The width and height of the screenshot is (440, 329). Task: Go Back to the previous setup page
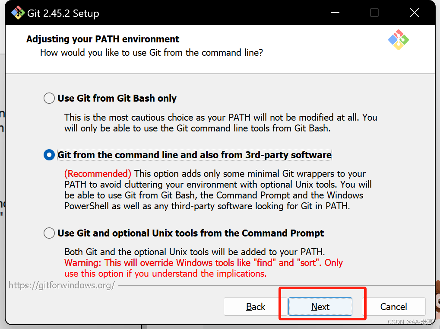pyautogui.click(x=255, y=307)
